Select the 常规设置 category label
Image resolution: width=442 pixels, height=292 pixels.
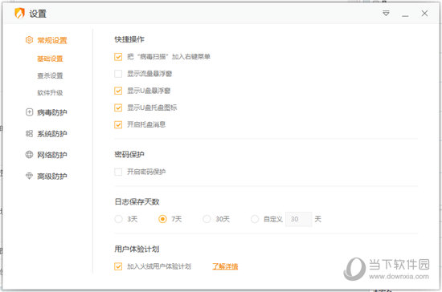52,40
